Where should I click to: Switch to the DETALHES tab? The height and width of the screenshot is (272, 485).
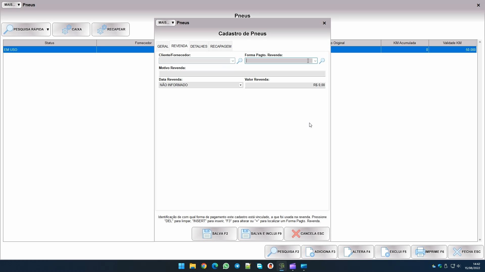pyautogui.click(x=199, y=46)
